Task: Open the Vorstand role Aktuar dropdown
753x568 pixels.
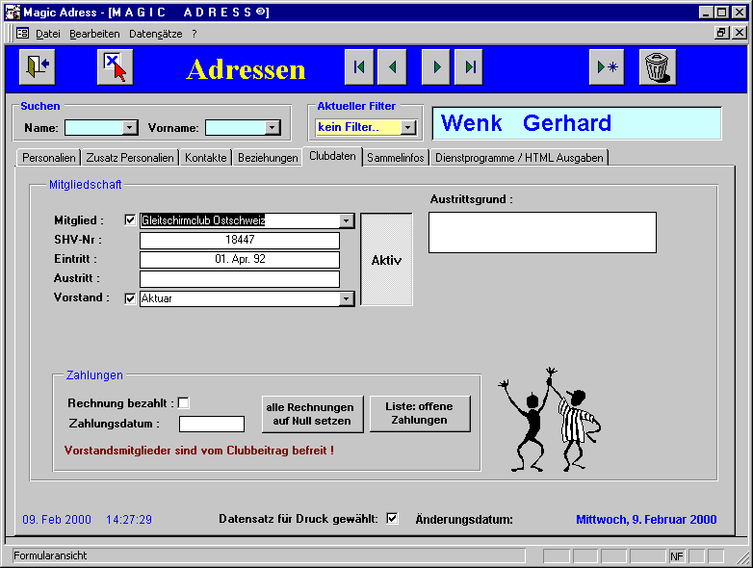Action: click(347, 298)
